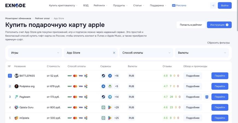This screenshot has width=238, height=123.
Task: Click Подробнее in the Podpiska org row
Action: [x=193, y=86]
